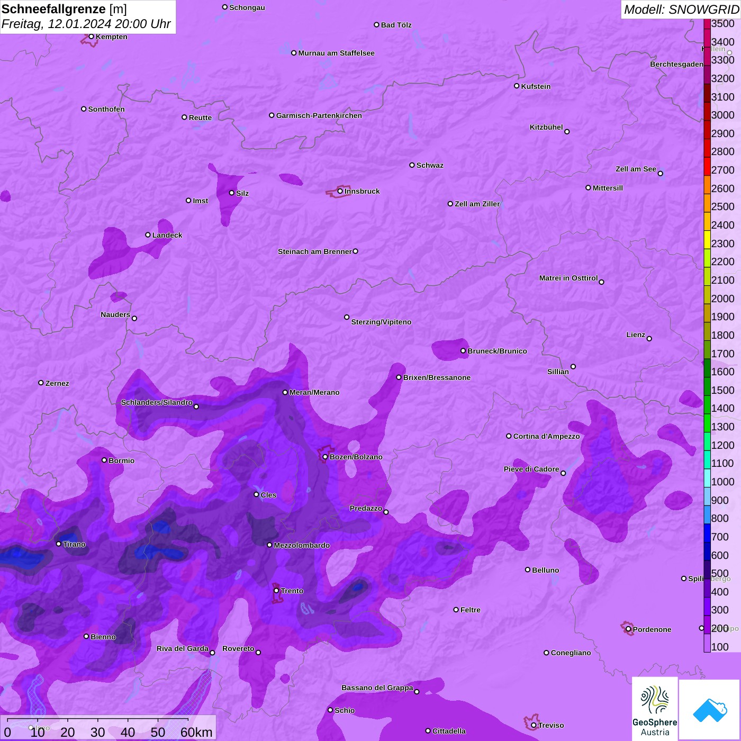This screenshot has height=741, width=741.
Task: Click the Landeck location dot
Action: [148, 234]
